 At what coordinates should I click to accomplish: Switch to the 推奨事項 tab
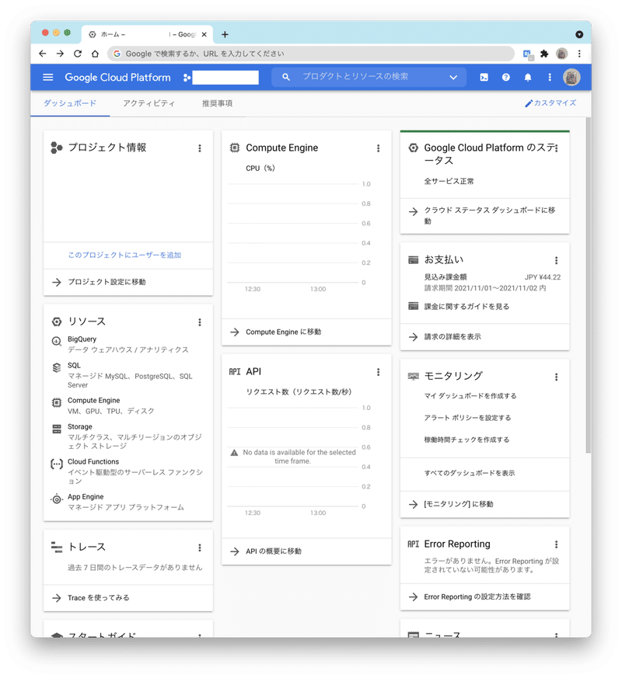215,102
